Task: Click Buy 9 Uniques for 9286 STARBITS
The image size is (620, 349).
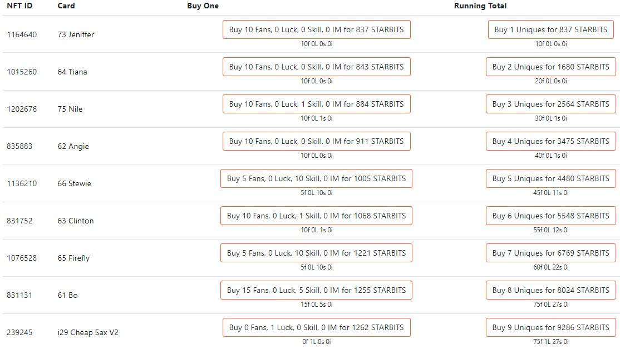Action: click(x=551, y=327)
